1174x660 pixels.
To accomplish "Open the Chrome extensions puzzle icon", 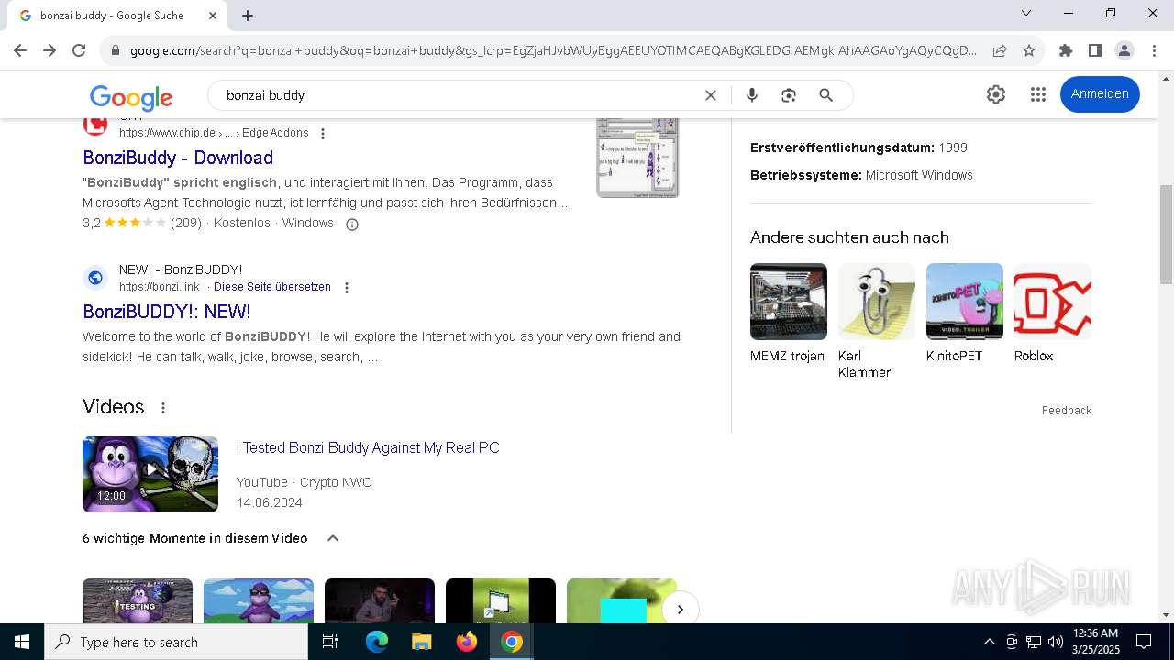I will tap(1065, 50).
